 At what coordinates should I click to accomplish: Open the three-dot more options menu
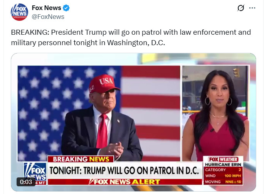[252, 8]
